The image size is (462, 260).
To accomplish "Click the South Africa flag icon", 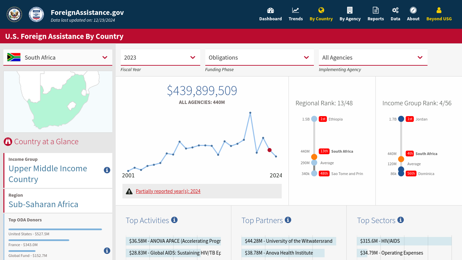I will point(14,57).
